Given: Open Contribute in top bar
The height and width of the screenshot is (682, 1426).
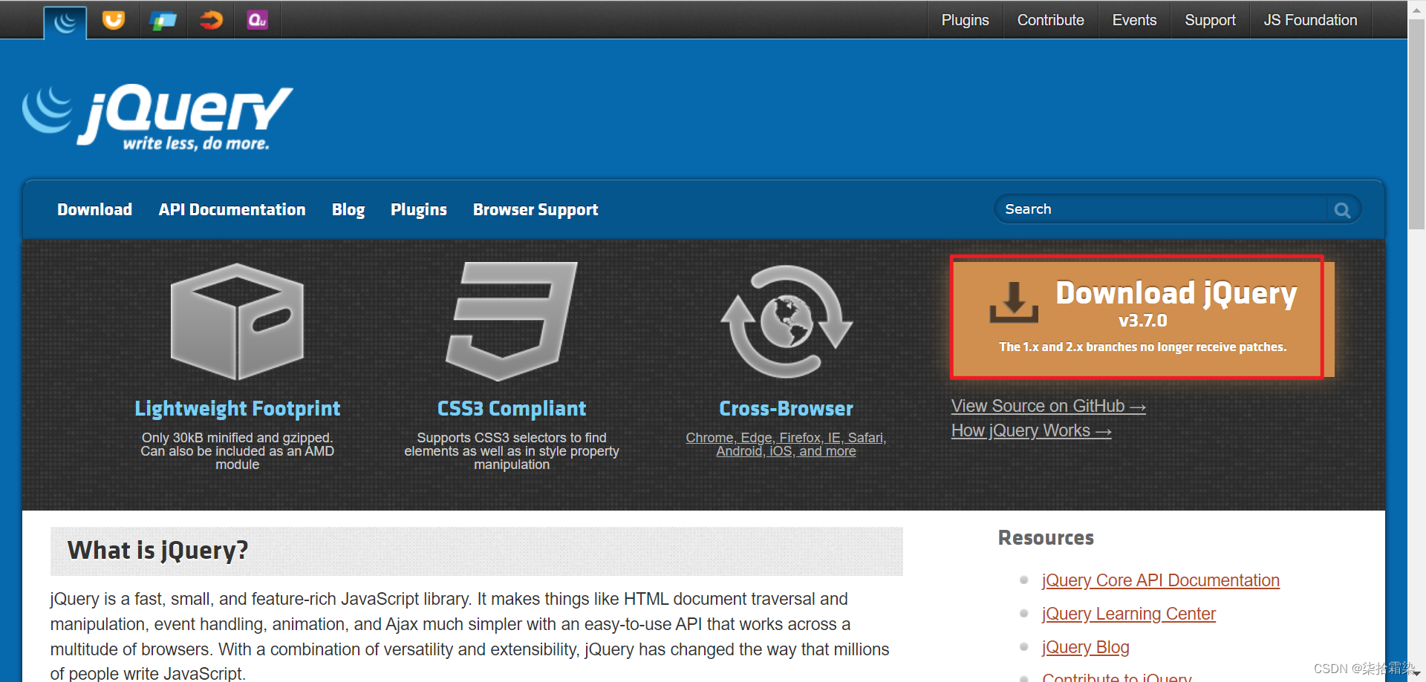Looking at the screenshot, I should click(x=1050, y=20).
